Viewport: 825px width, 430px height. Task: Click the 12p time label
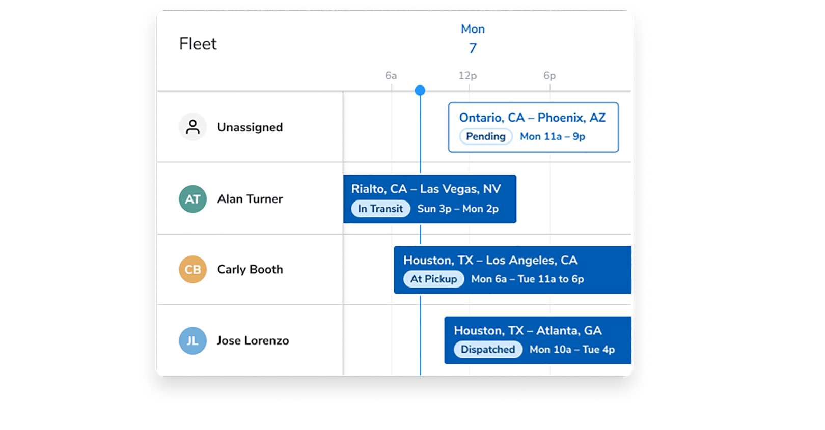tap(468, 75)
